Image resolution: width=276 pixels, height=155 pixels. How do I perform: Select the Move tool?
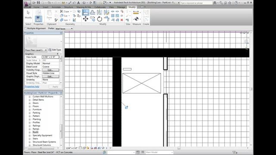(x=85, y=19)
